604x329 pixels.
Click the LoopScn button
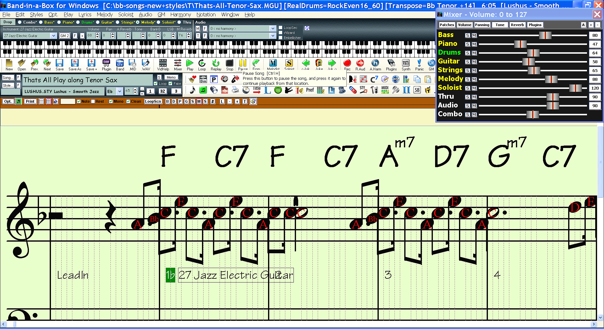153,101
